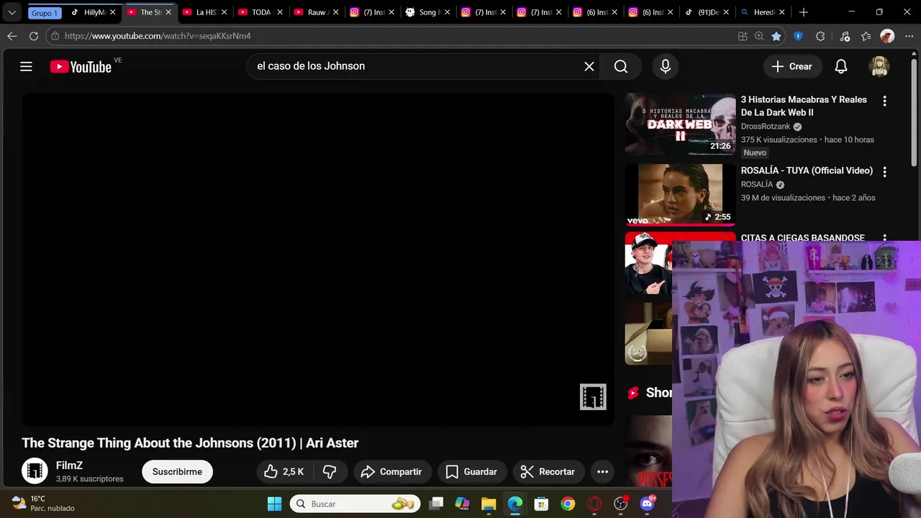The width and height of the screenshot is (921, 518).
Task: Click the address bar URL
Action: pos(158,36)
